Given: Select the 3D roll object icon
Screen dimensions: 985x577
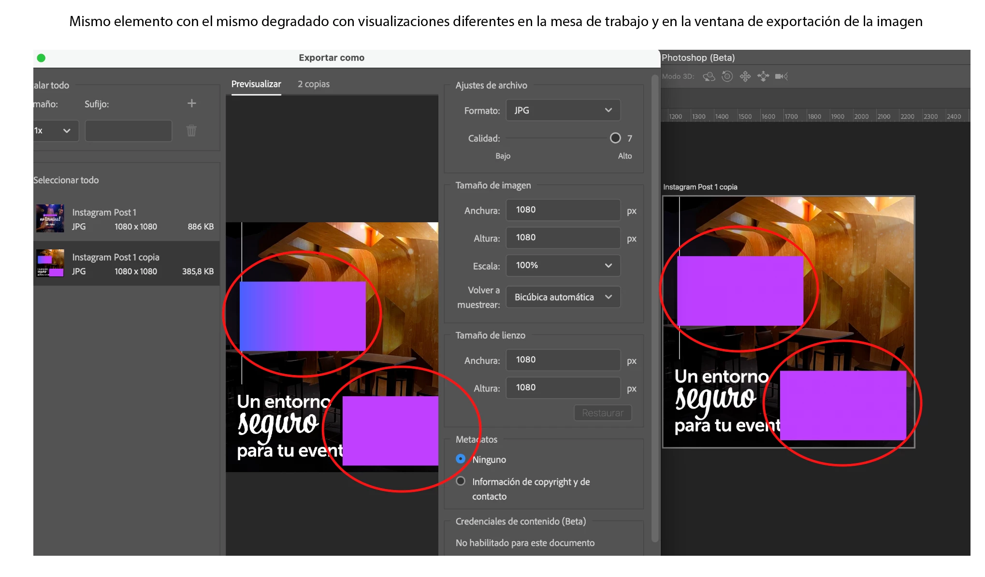Looking at the screenshot, I should click(x=727, y=76).
